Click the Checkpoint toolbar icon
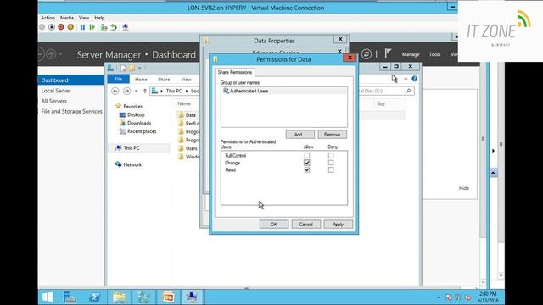This screenshot has height=305, width=543. pos(104,27)
